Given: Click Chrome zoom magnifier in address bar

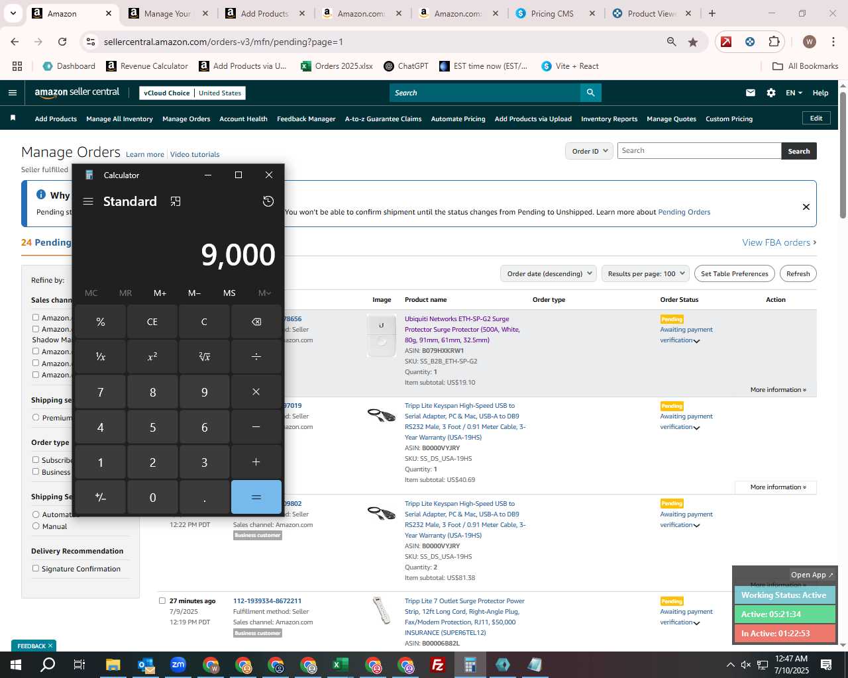Looking at the screenshot, I should [x=672, y=42].
